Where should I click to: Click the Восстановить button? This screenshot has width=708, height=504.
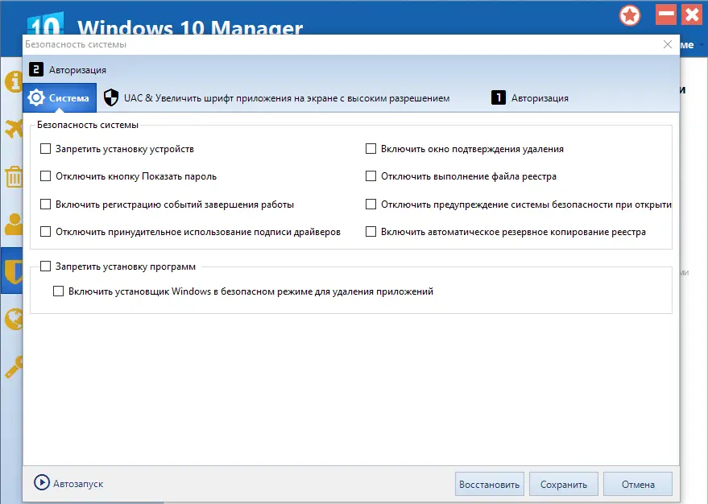490,484
